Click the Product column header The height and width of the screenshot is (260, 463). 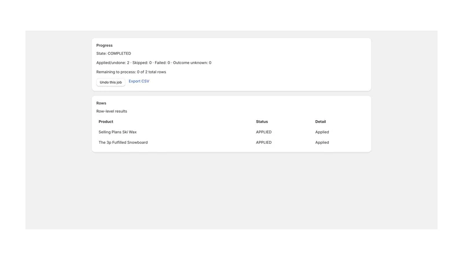pyautogui.click(x=106, y=121)
